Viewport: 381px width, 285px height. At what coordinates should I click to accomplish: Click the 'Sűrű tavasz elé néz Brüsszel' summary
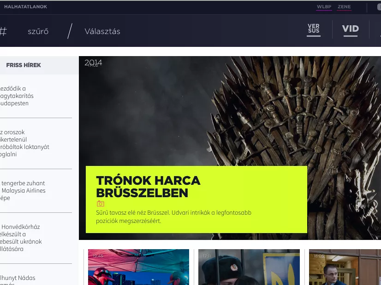click(x=173, y=217)
